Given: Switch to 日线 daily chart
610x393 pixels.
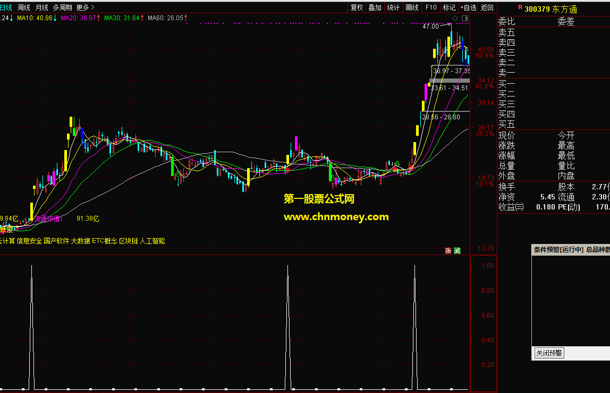Looking at the screenshot, I should coord(5,7).
